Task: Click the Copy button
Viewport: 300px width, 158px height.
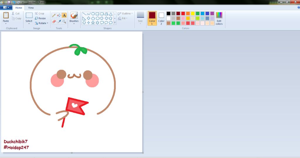Action: click(x=16, y=18)
